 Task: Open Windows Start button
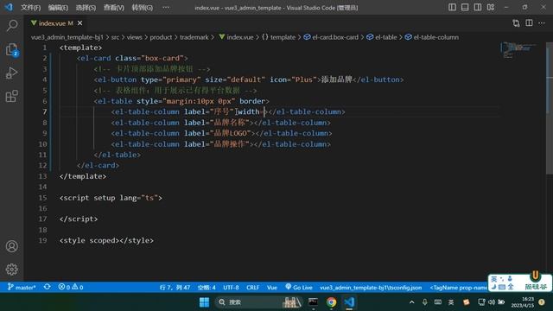[x=204, y=302]
